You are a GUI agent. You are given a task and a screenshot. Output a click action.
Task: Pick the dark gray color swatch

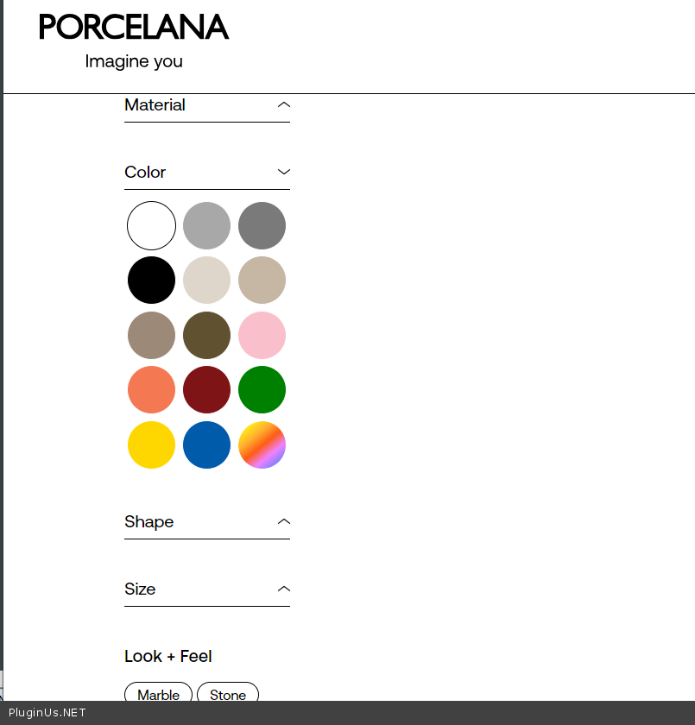pos(262,225)
